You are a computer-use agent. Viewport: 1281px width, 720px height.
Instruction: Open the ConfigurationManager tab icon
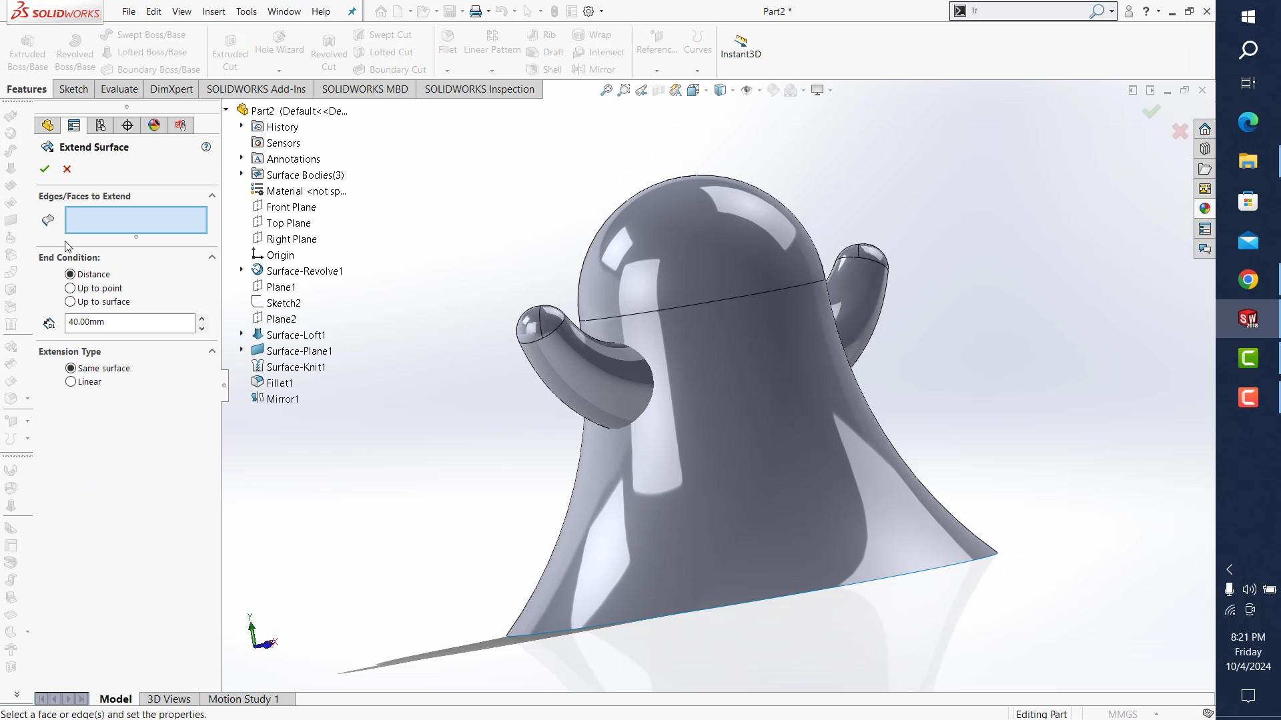tap(101, 125)
